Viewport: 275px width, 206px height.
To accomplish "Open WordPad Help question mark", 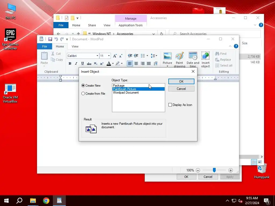I will click(236, 46).
